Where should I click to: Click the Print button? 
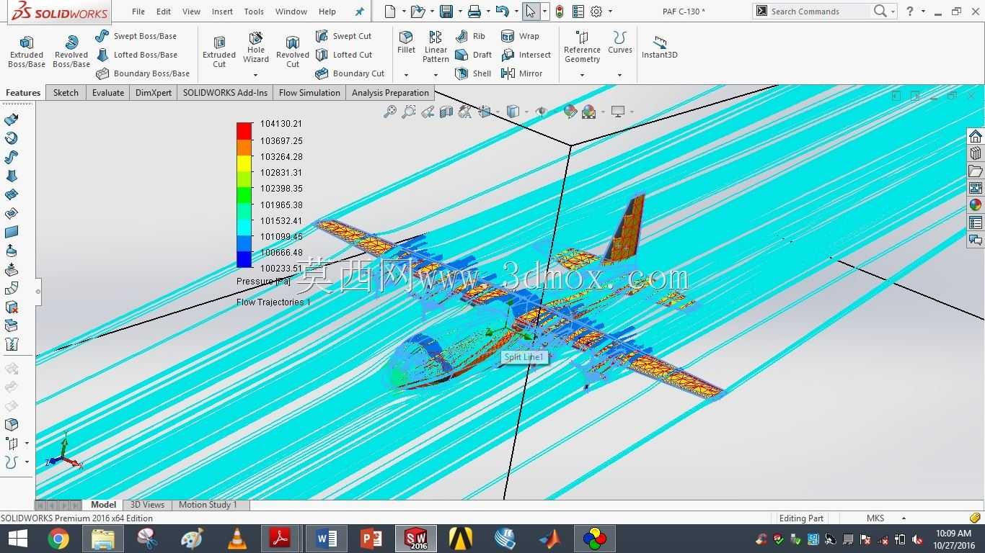[474, 12]
